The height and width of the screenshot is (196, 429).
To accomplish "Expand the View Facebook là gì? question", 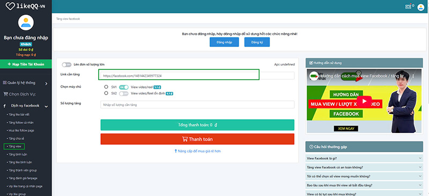I will click(x=364, y=158).
